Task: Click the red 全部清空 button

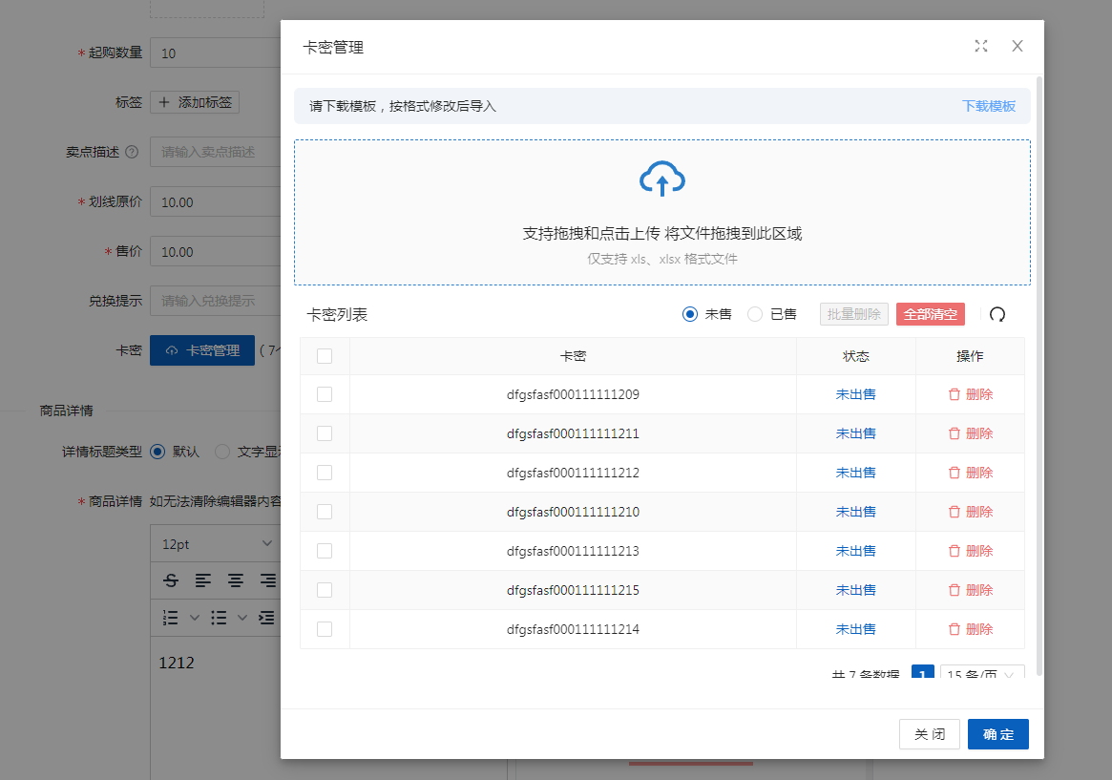Action: [930, 314]
